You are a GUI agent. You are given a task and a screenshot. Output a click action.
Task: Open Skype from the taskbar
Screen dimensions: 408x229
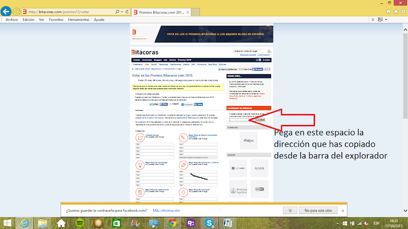[x=209, y=223]
